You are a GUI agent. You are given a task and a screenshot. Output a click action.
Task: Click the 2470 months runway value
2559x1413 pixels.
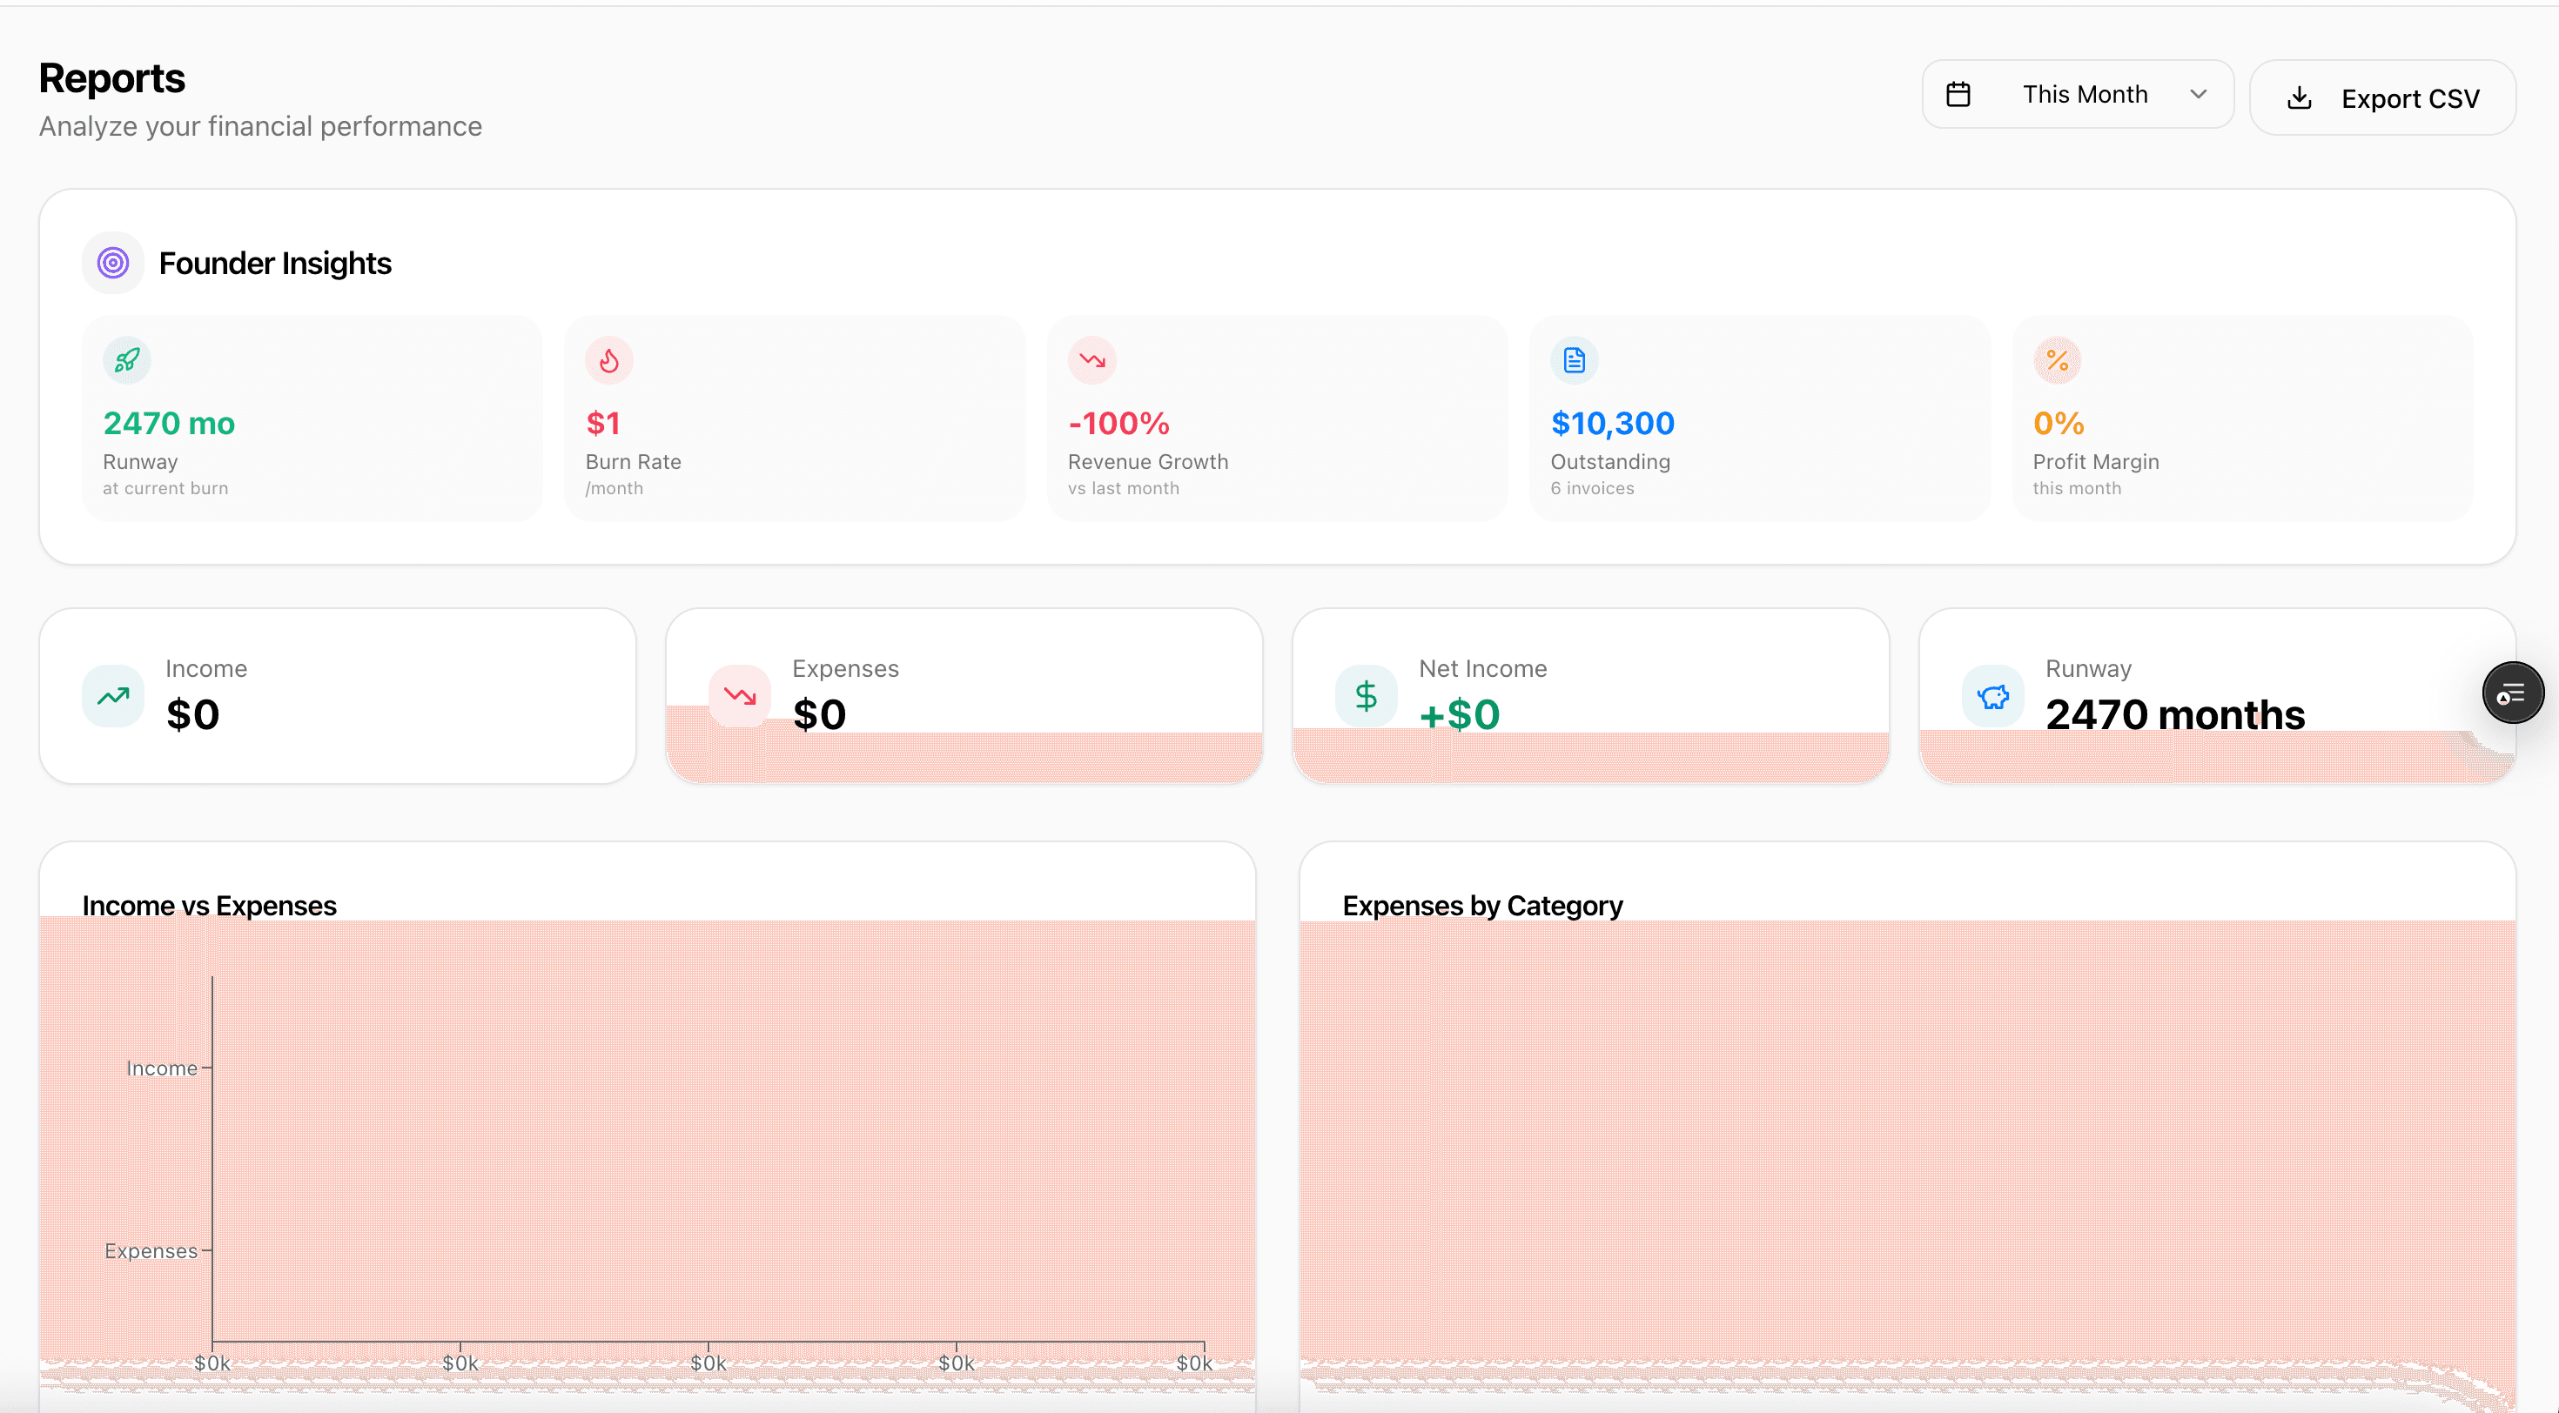point(2175,714)
